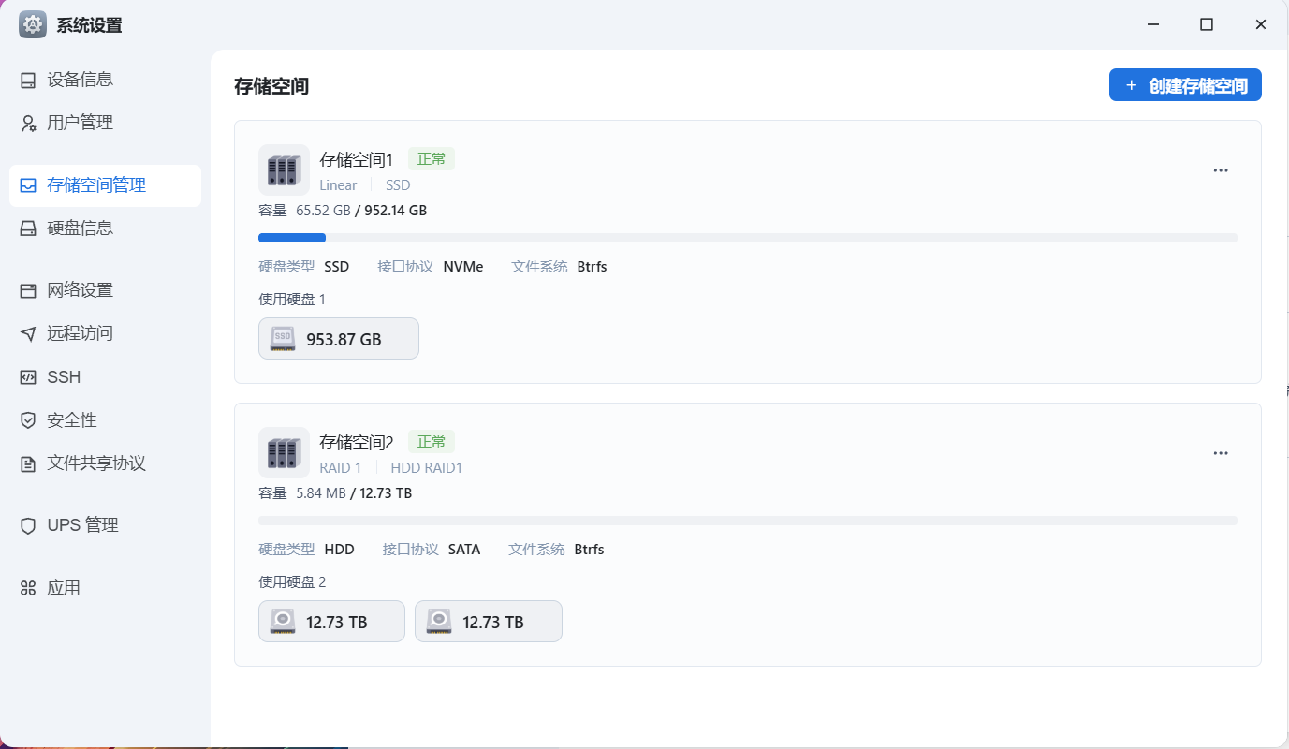Screen dimensions: 1289x749
Task: Click 存储空间1 capacity usage bar
Action: coord(748,238)
